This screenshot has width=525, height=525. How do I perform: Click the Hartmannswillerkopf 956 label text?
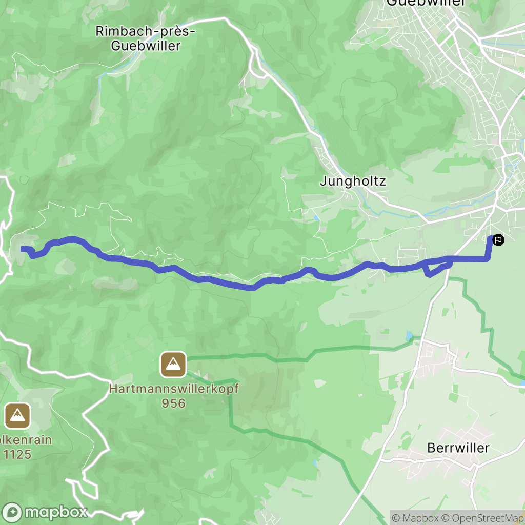click(174, 396)
